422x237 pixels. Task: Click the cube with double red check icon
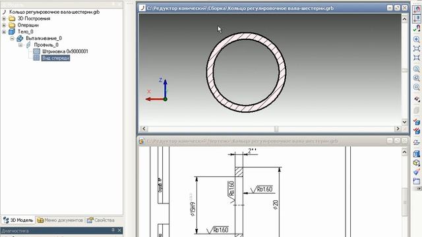tap(417, 131)
